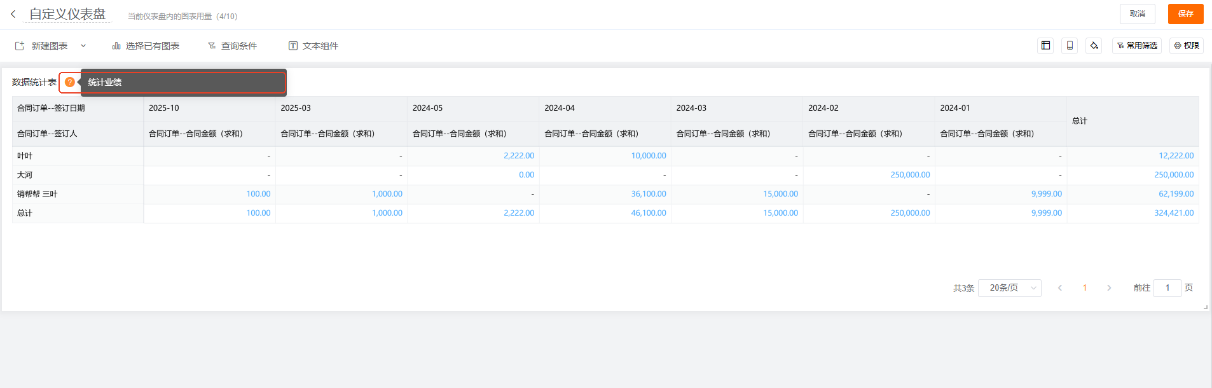The height and width of the screenshot is (388, 1212).
Task: Open 常用筛选 filter button
Action: coord(1136,46)
